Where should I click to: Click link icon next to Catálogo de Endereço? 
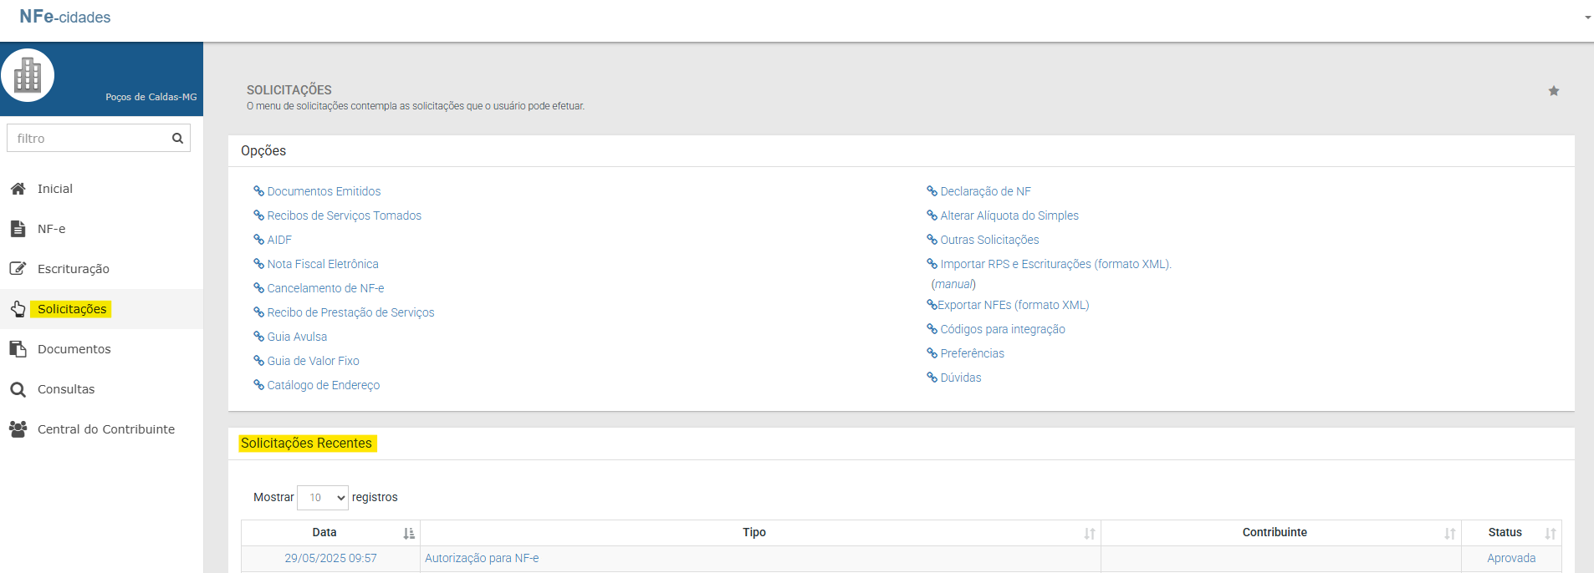click(x=258, y=385)
